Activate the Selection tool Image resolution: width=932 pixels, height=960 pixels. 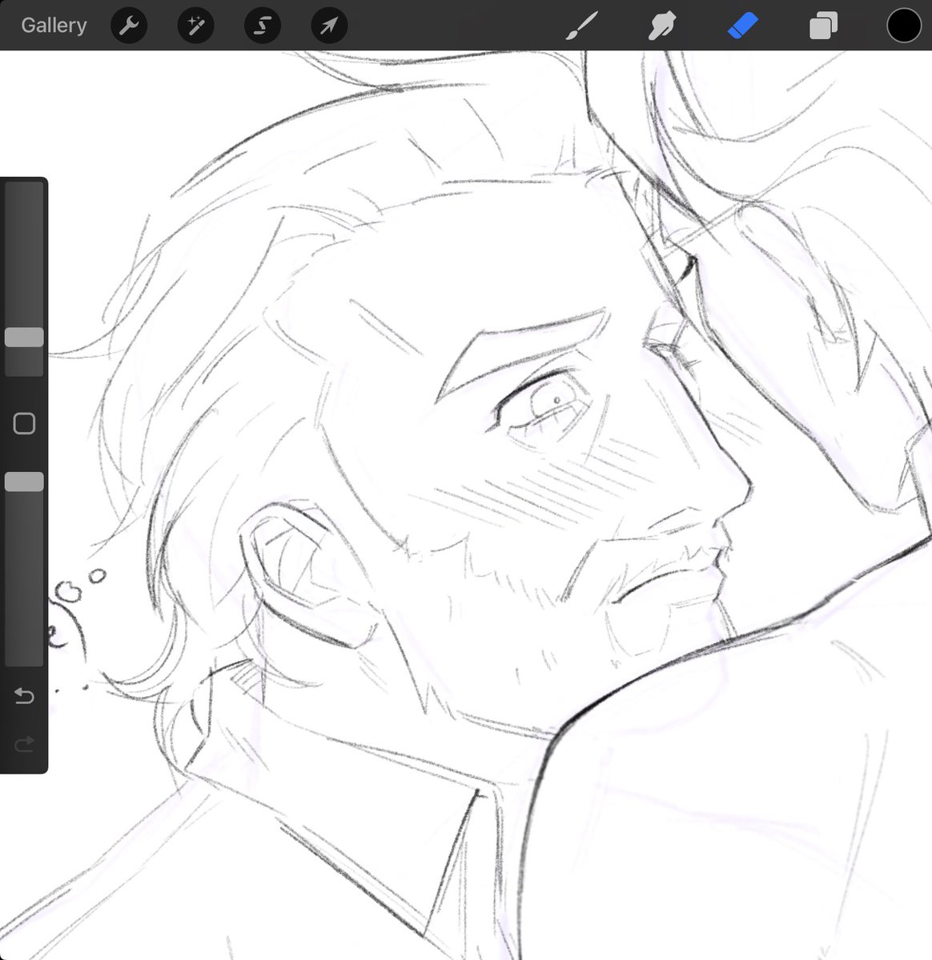click(x=263, y=26)
